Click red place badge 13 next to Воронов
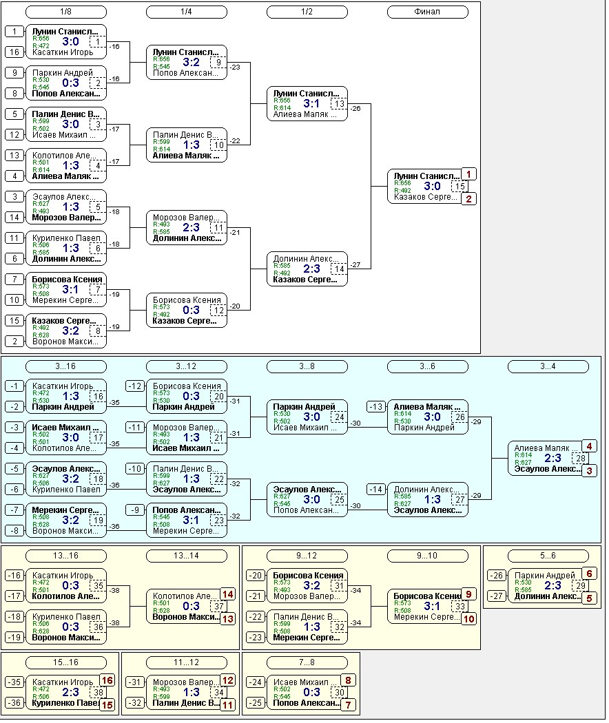The width and height of the screenshot is (609, 723). tap(228, 619)
